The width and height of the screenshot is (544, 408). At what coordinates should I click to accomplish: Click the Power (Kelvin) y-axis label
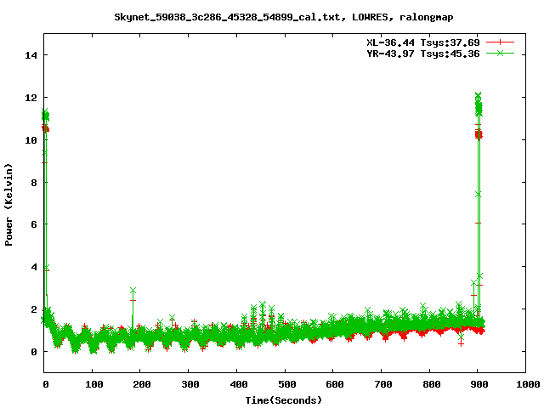pos(8,205)
